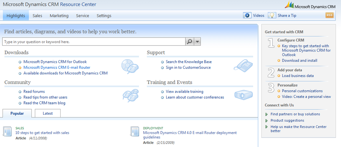The image size is (341, 147).
Task: Click Sign in to CustomerSource
Action: [x=188, y=67]
